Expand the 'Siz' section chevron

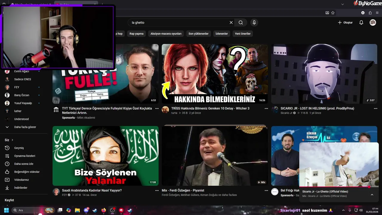12,140
